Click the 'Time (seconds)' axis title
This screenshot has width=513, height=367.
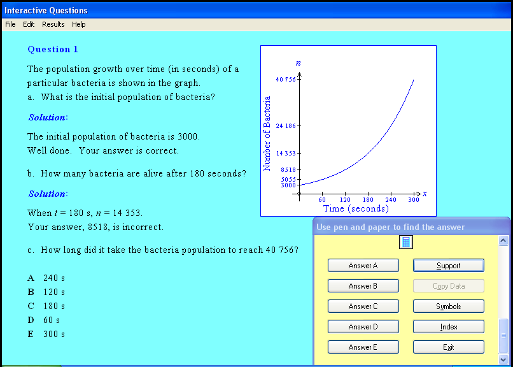click(356, 208)
